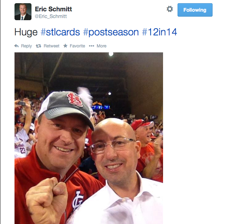This screenshot has width=226, height=224.
Task: Mark tweet via the Favorite label
Action: [x=77, y=46]
